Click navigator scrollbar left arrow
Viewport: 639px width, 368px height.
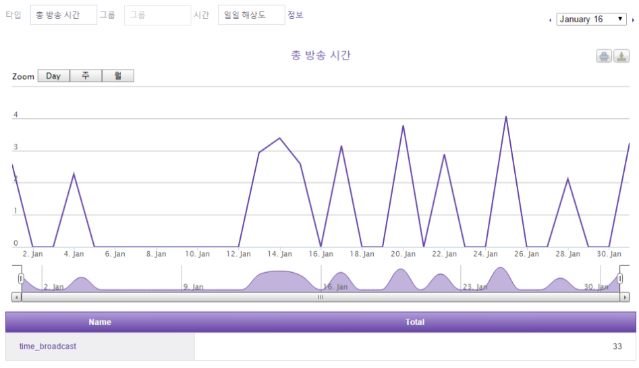(x=17, y=297)
